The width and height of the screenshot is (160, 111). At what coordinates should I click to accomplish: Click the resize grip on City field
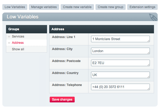[x=149, y=53]
